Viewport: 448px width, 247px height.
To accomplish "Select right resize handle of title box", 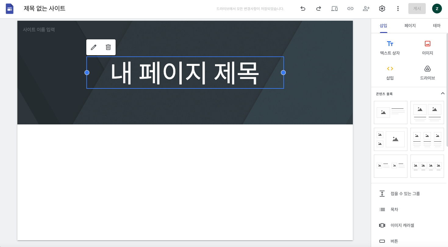I will pos(283,73).
